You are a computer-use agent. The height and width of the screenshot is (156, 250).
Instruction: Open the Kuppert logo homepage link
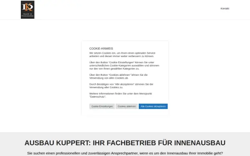(27, 10)
